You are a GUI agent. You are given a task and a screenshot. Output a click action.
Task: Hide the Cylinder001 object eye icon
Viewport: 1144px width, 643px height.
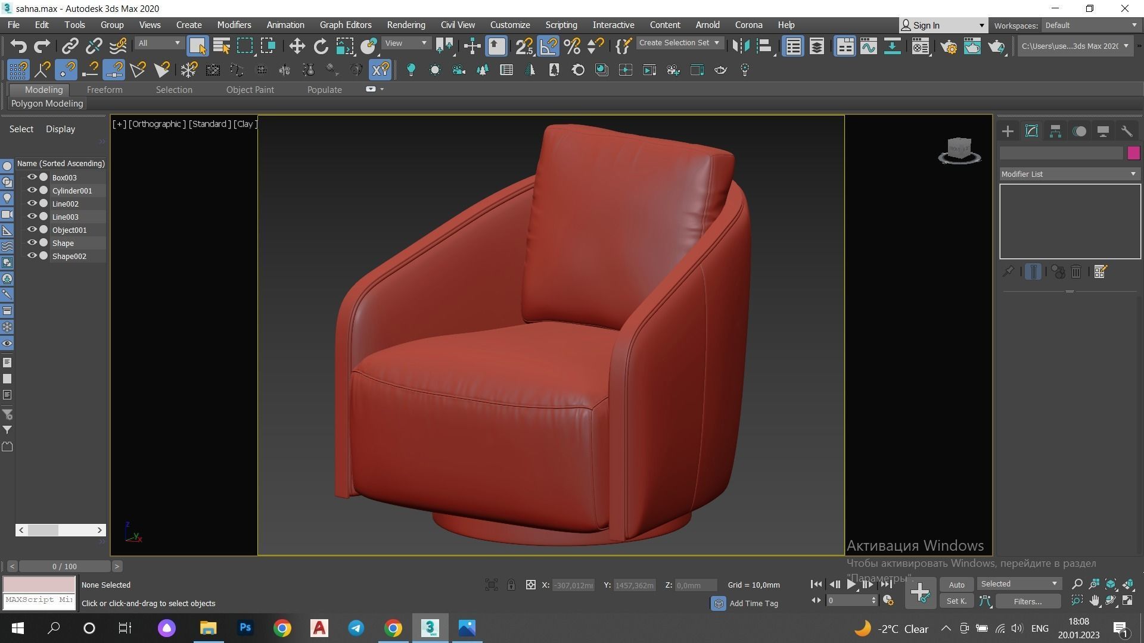(x=32, y=191)
